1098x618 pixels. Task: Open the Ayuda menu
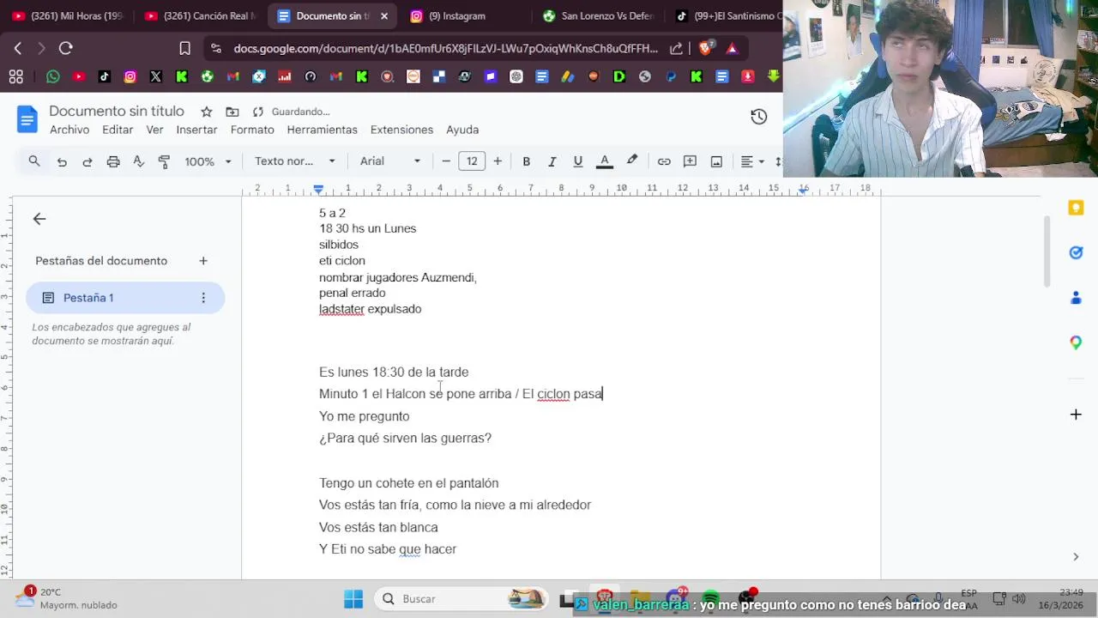tap(462, 130)
